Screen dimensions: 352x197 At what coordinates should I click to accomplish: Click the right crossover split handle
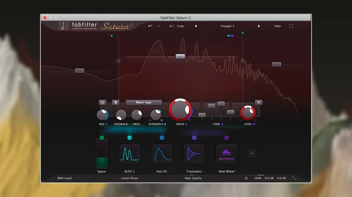coord(243,61)
